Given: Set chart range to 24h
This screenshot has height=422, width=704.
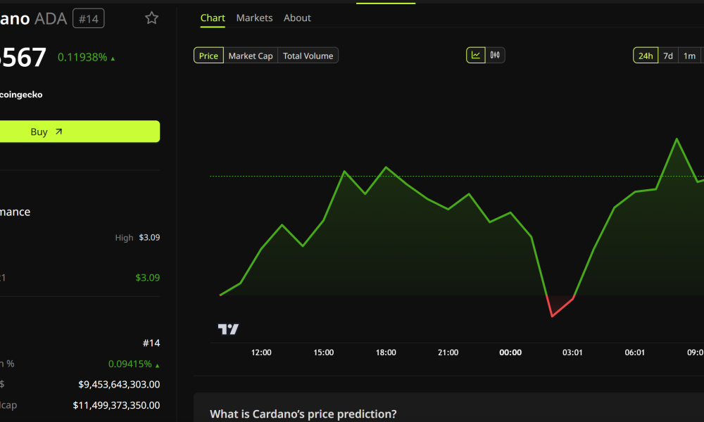Looking at the screenshot, I should click(x=646, y=56).
